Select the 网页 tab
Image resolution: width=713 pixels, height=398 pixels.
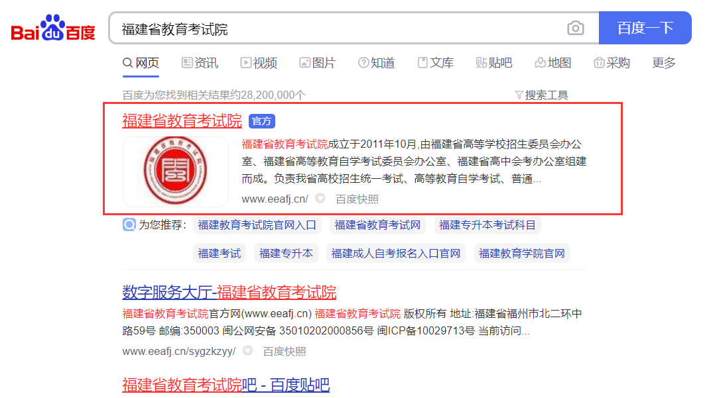tap(141, 63)
